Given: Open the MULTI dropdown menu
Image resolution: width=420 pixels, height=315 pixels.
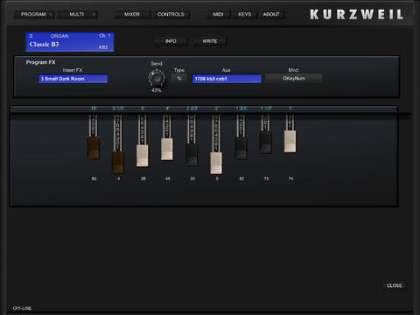Looking at the screenshot, I should (77, 14).
